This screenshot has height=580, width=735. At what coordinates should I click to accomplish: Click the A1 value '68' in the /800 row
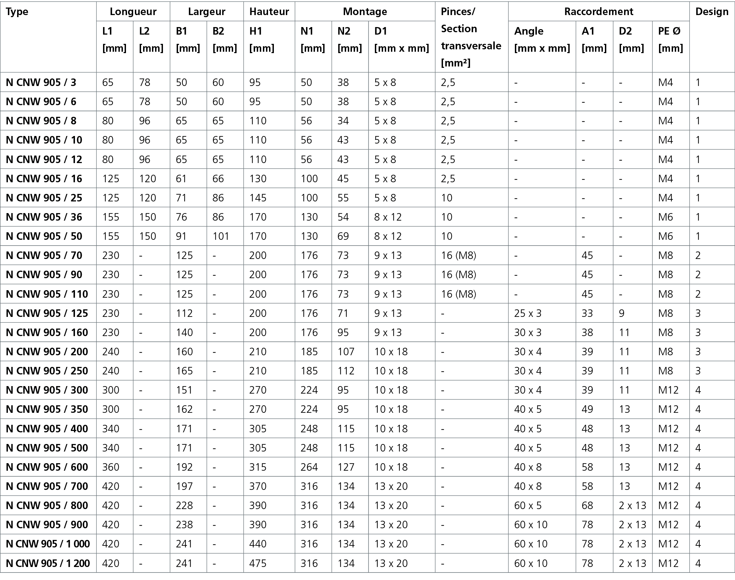pyautogui.click(x=587, y=505)
